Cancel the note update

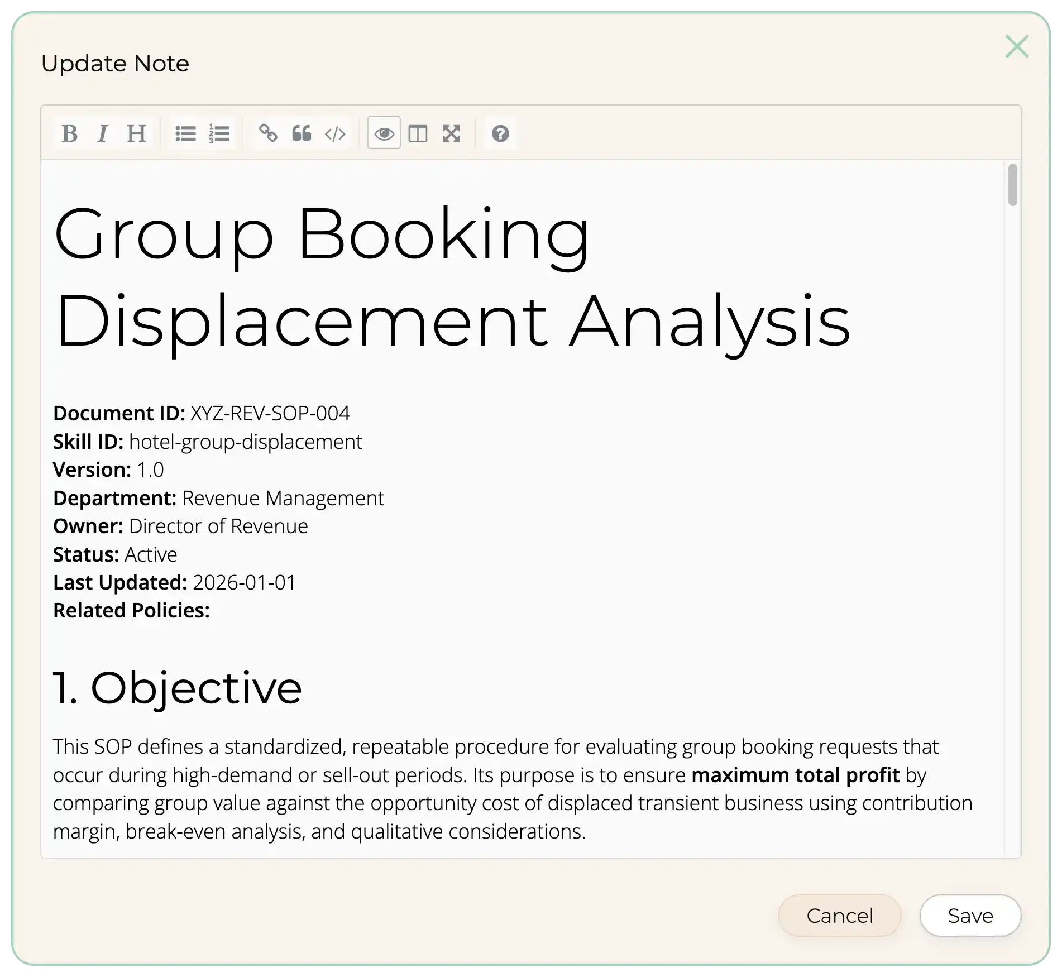840,916
